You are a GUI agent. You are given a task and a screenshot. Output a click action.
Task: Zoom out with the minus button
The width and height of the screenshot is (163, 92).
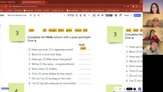(116, 89)
